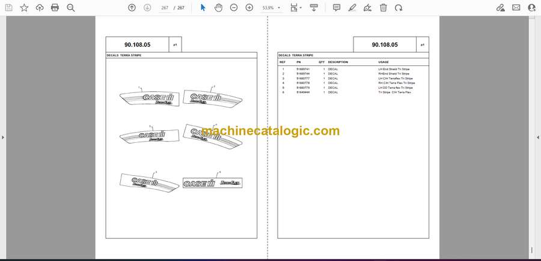Click 'LH End Shield Tri Stripe' usage

pos(394,69)
